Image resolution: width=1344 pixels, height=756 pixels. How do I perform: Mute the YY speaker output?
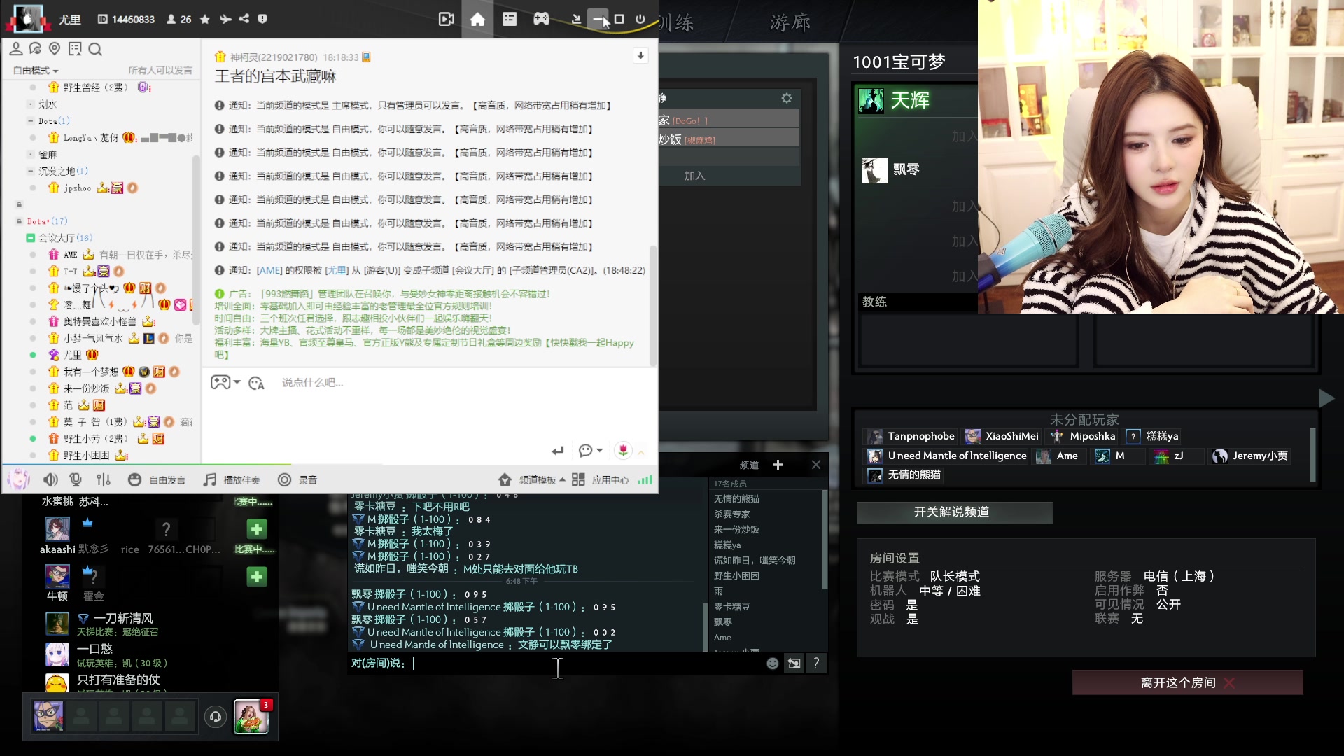click(x=50, y=479)
